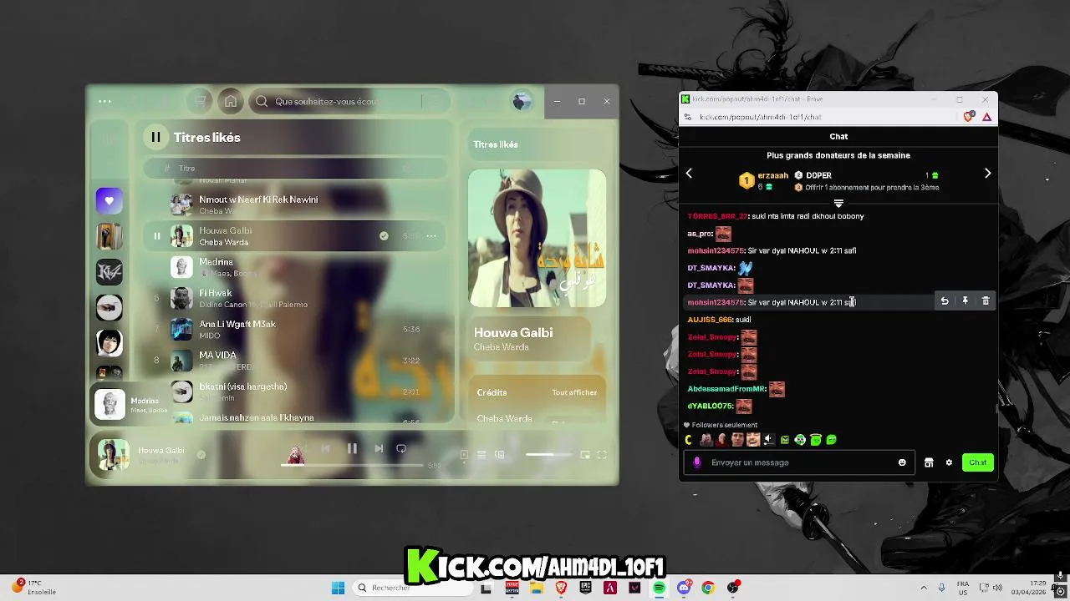Reply to mohsin1234576's highlighted message
Screen dimensions: 1070x601
pyautogui.click(x=945, y=301)
